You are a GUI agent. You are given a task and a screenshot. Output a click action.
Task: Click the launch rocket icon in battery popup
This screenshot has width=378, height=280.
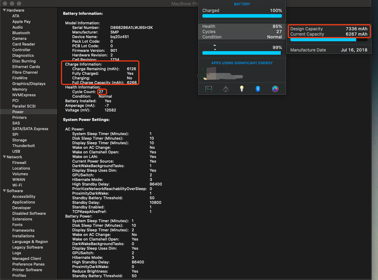(226, 89)
